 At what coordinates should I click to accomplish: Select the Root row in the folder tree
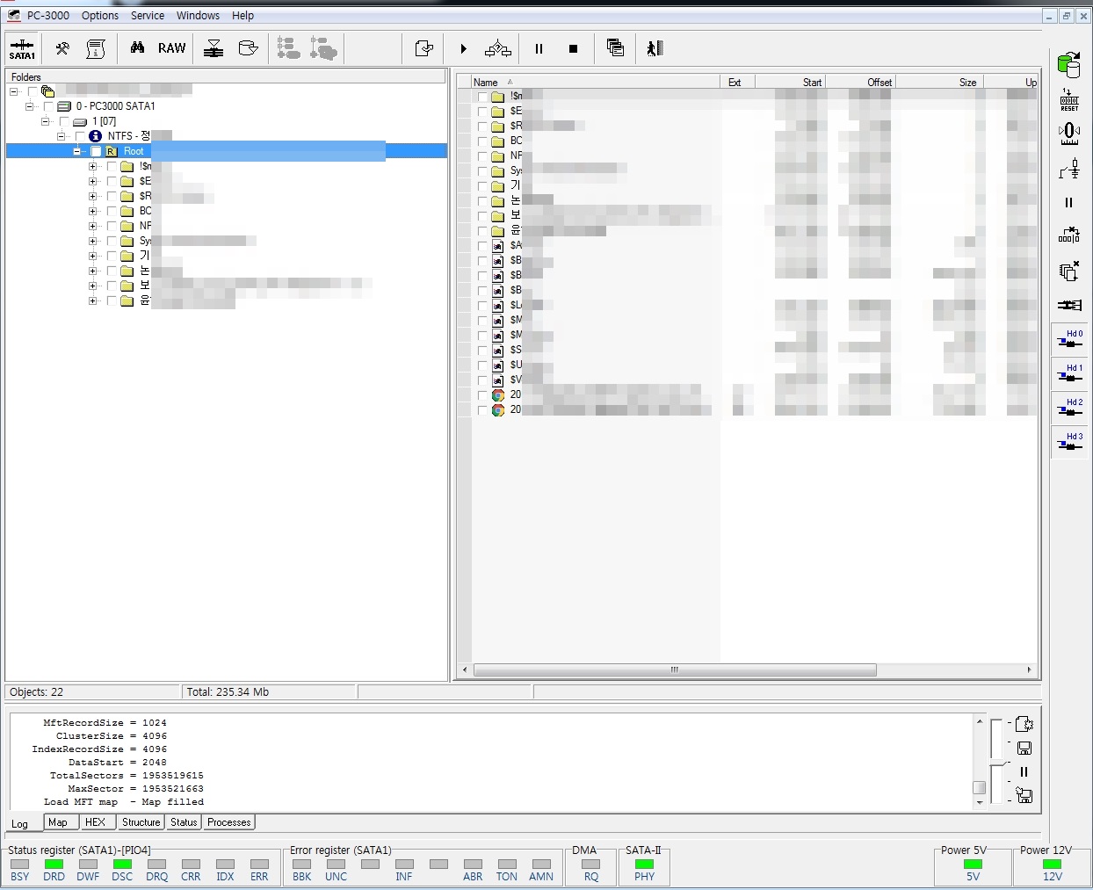pos(227,151)
